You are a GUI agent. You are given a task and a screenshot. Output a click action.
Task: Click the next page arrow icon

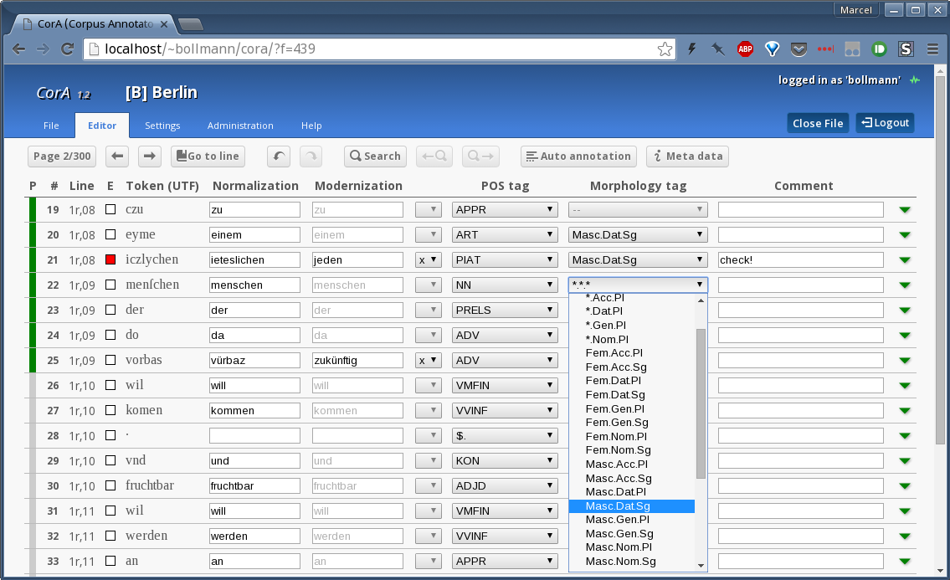[x=151, y=156]
